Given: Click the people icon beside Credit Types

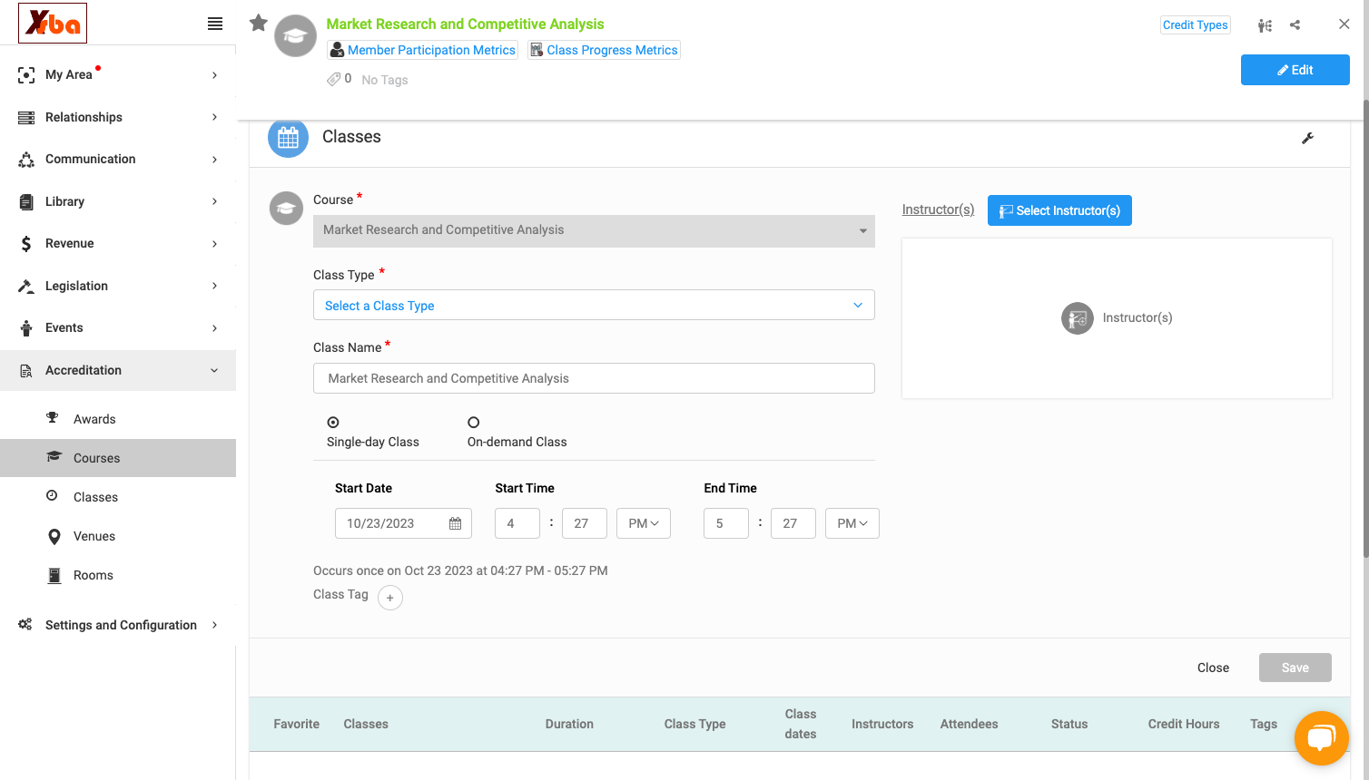Looking at the screenshot, I should (1265, 25).
